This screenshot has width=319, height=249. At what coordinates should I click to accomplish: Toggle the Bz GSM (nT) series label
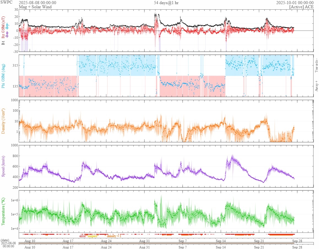[x=3, y=28]
